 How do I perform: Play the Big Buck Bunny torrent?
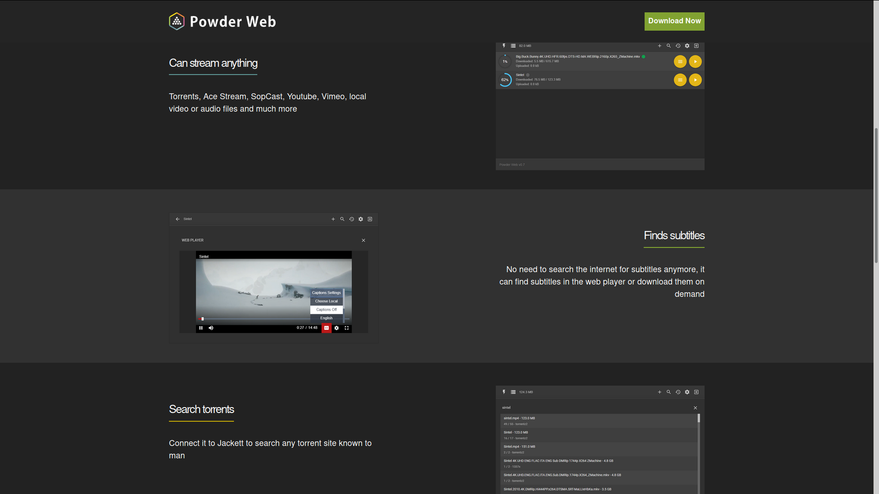[695, 62]
